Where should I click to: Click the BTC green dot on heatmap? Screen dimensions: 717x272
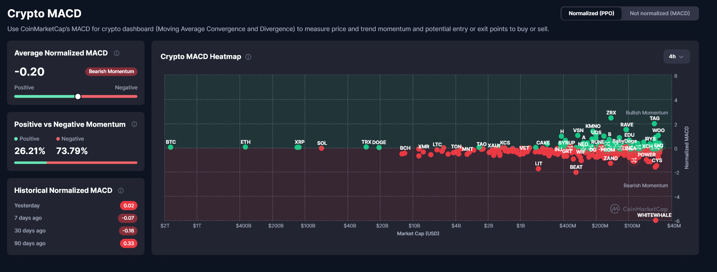pos(171,147)
